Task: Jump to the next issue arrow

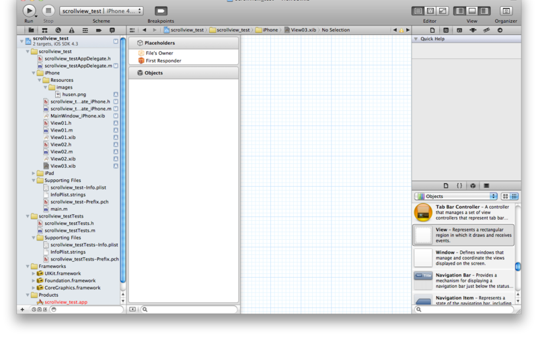Action: tap(408, 30)
